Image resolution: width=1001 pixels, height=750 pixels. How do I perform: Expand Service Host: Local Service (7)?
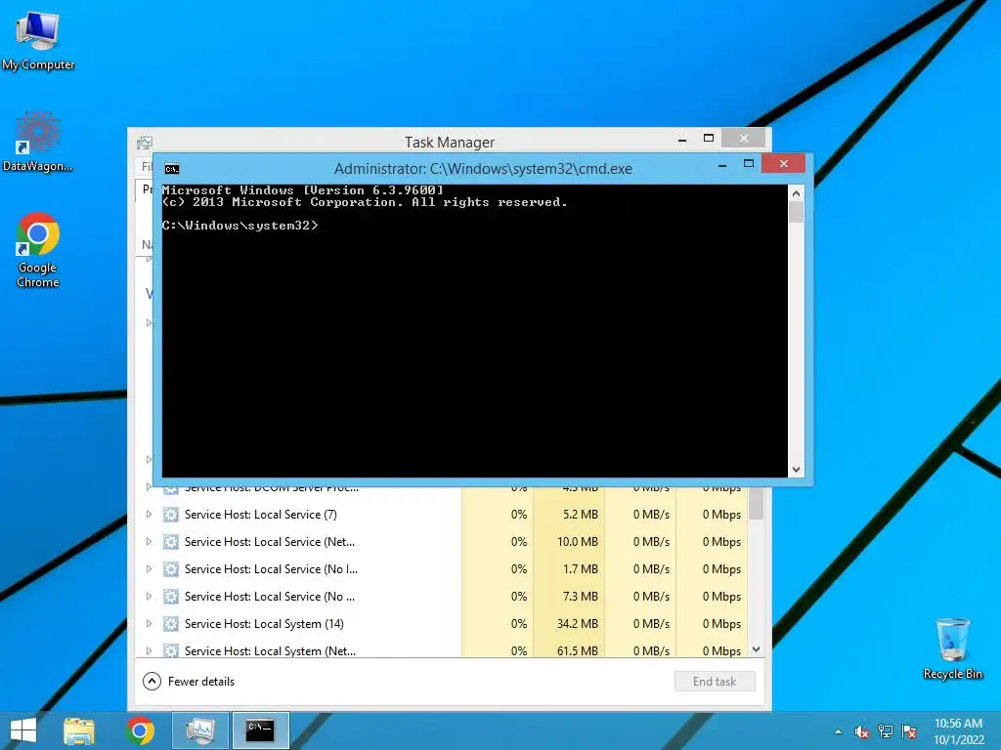(149, 514)
